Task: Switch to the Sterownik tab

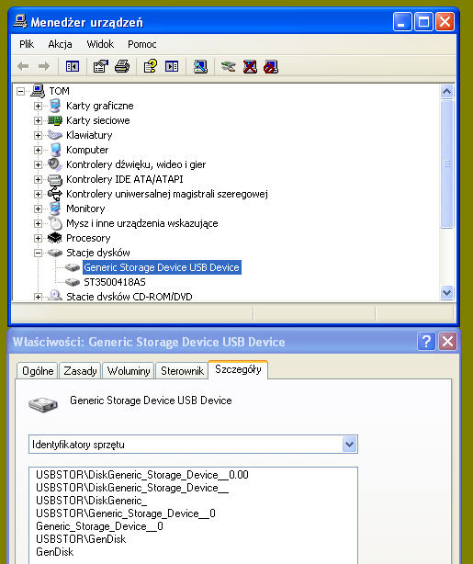Action: (x=182, y=371)
